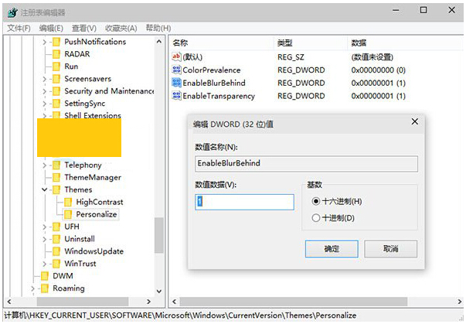466x324 pixels.
Task: Click the EnableTransparency DWORD value icon
Action: [176, 96]
